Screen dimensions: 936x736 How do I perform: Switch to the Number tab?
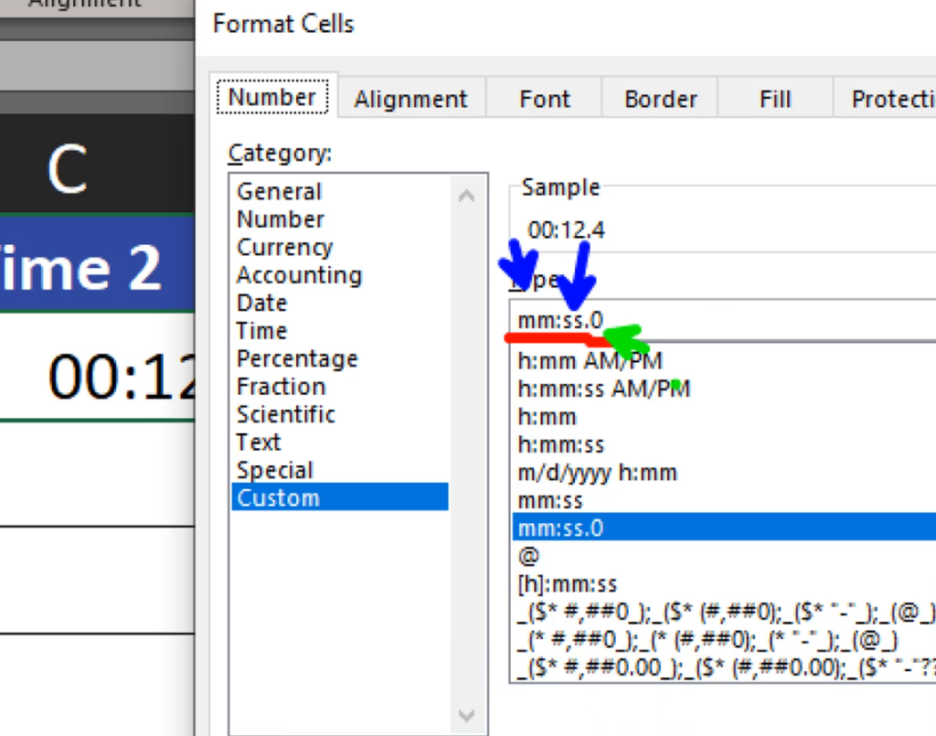(x=272, y=96)
